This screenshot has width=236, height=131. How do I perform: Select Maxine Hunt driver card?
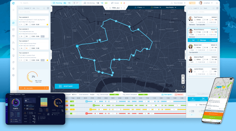click(x=202, y=49)
